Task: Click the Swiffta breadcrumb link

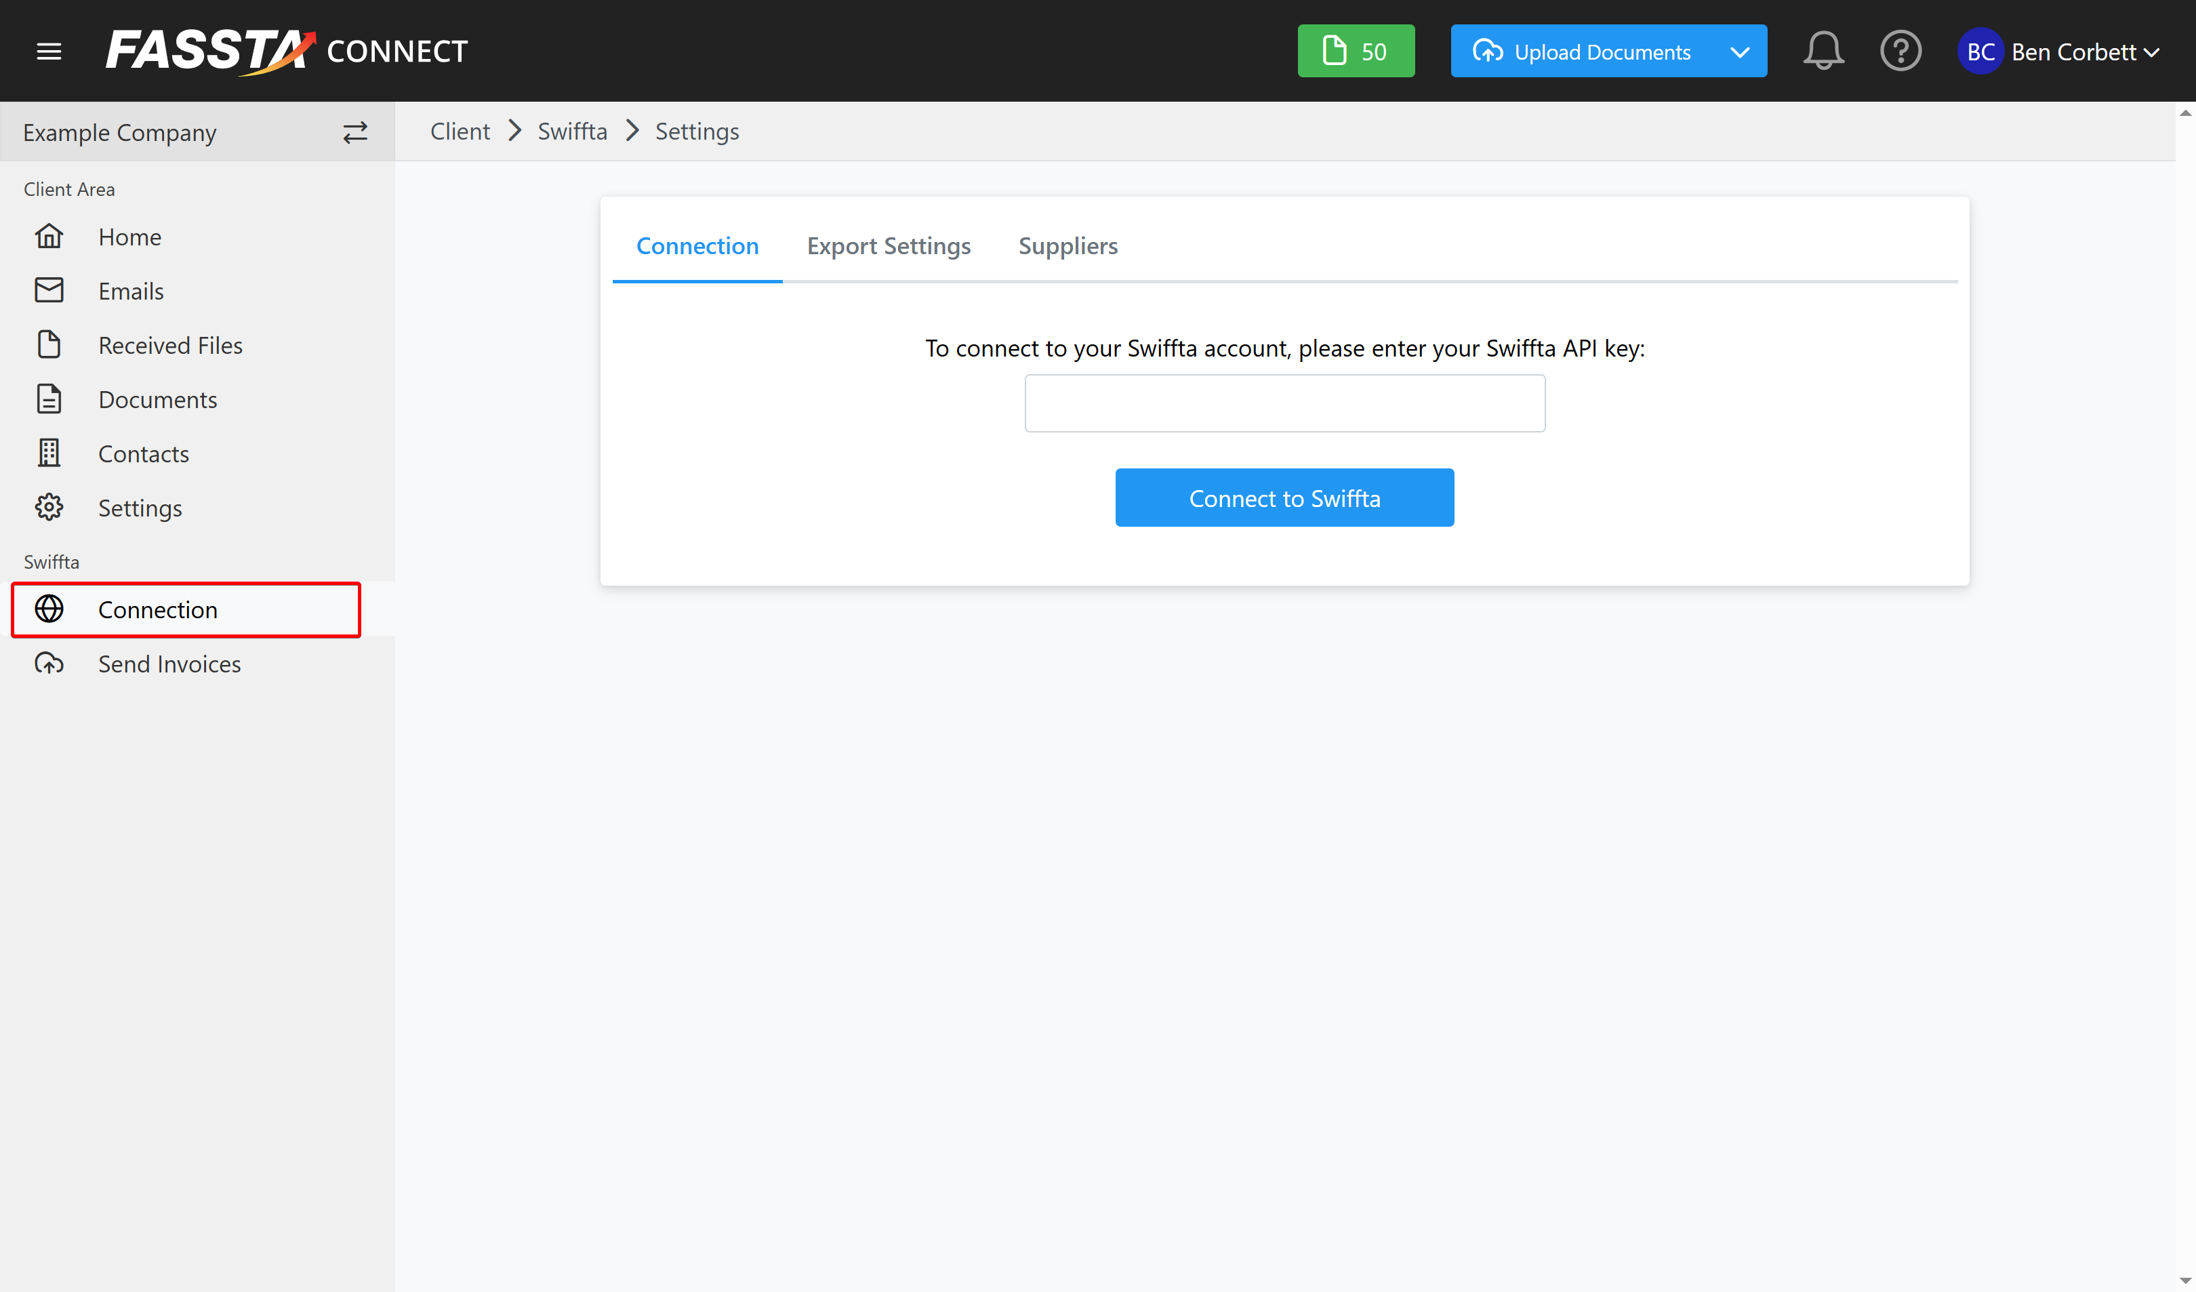Action: pyautogui.click(x=571, y=132)
